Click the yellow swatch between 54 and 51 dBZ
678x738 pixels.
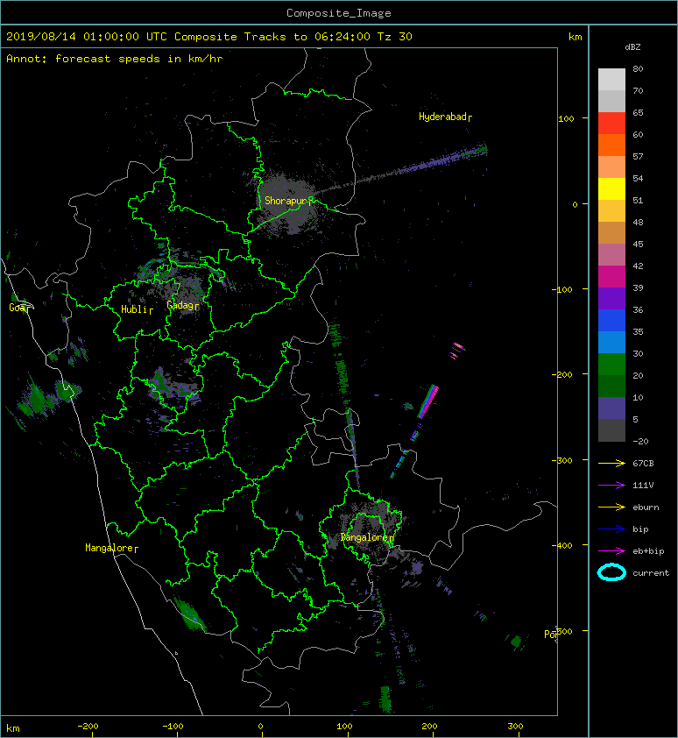point(611,189)
